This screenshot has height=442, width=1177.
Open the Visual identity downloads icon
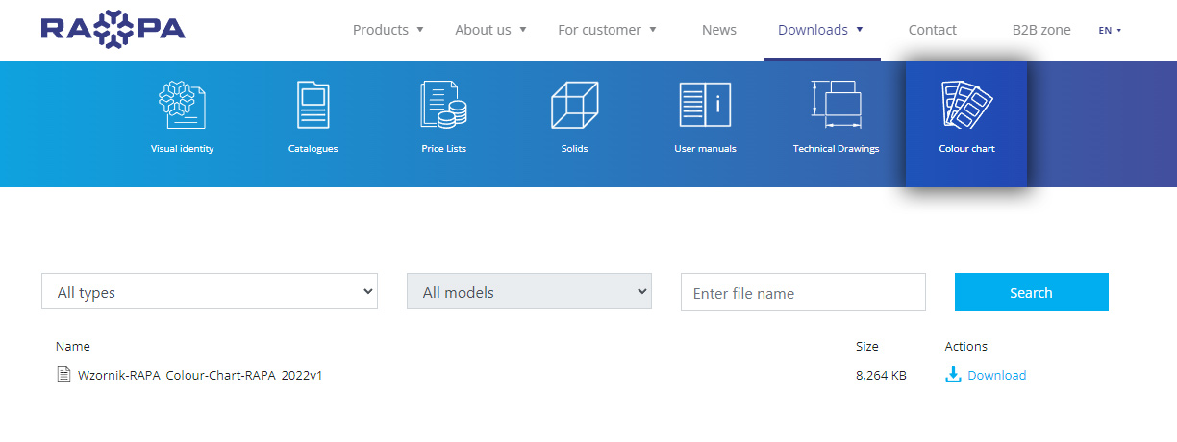click(x=182, y=106)
